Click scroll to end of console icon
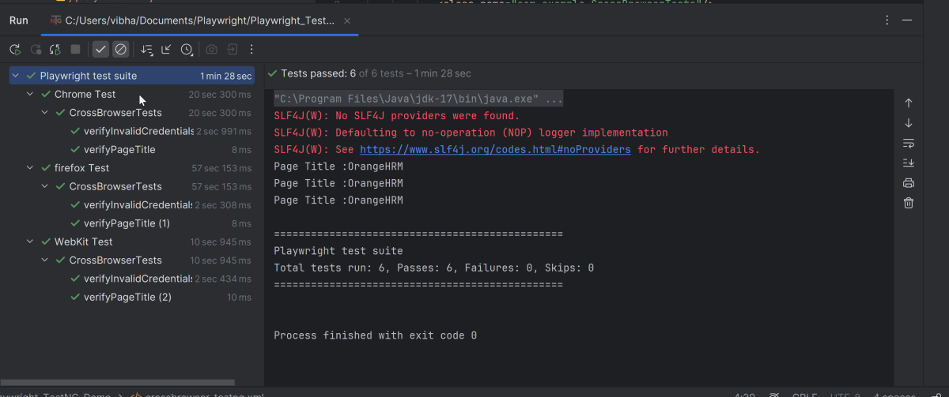949x397 pixels. [909, 163]
